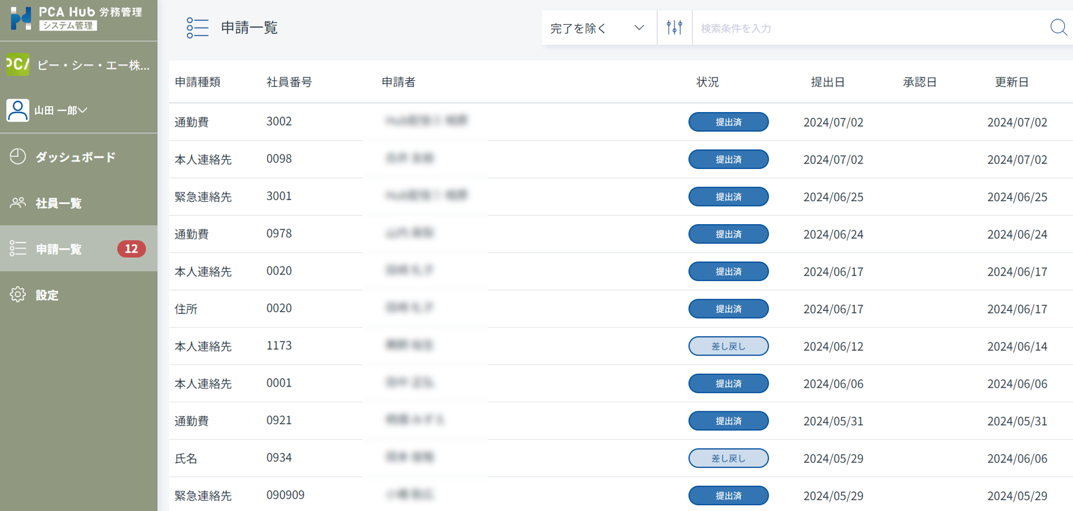Click the PCA Hub logo icon
Viewport: 1073px width, 511px height.
point(21,18)
